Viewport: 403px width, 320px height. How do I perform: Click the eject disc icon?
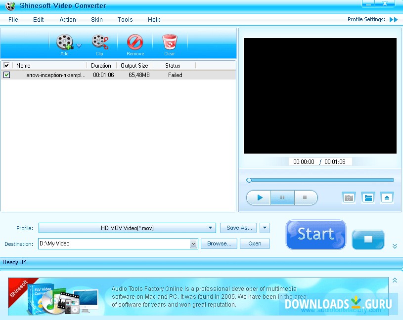click(387, 197)
